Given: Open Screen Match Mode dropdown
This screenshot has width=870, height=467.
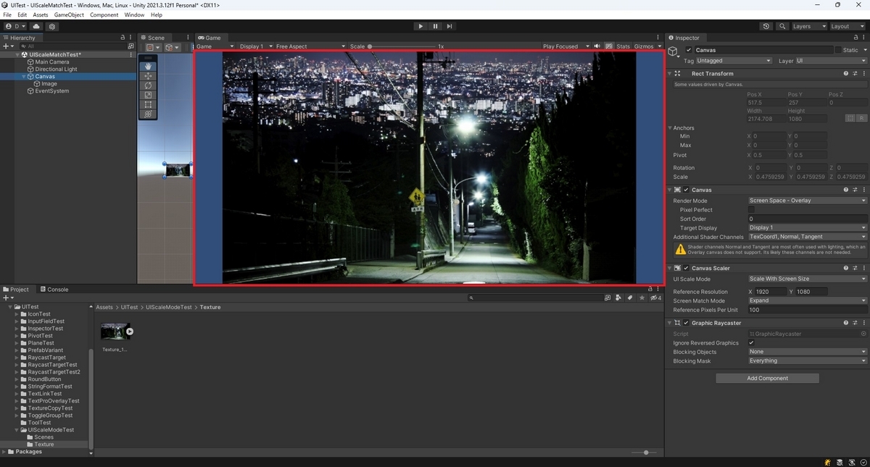Looking at the screenshot, I should click(808, 300).
